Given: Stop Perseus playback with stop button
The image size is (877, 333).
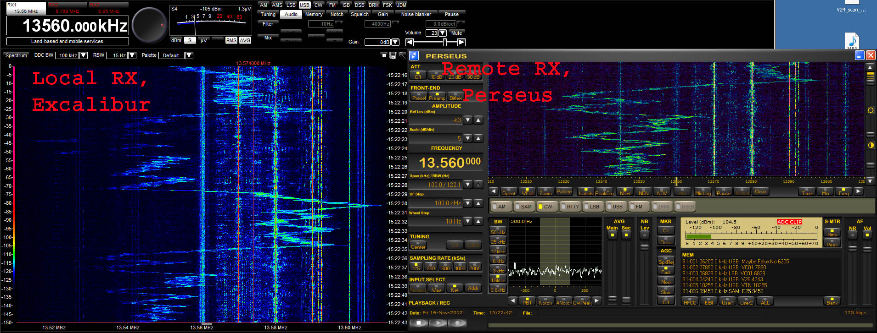Looking at the screenshot, I should coord(418,323).
